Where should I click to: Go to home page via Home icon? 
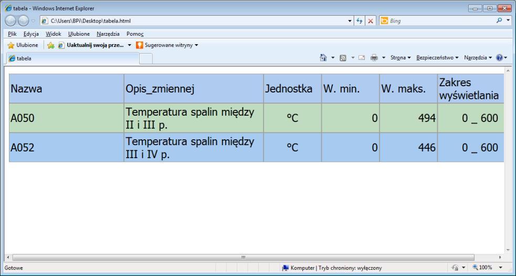(x=323, y=58)
